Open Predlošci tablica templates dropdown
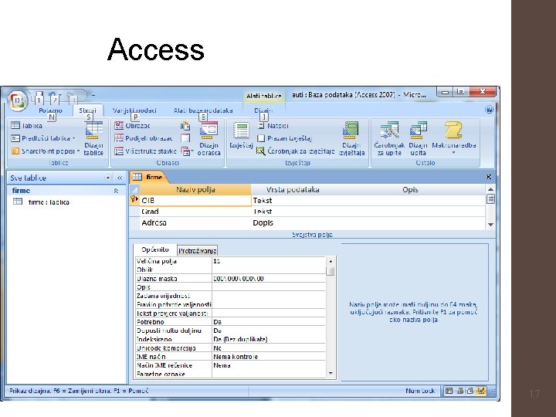Viewport: 556px width, 417px height. point(43,138)
